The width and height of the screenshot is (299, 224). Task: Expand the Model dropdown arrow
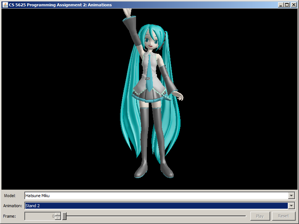point(291,196)
